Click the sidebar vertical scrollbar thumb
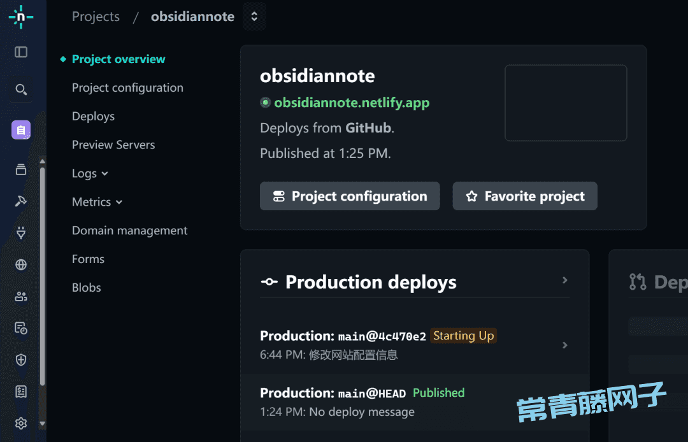 point(43,276)
